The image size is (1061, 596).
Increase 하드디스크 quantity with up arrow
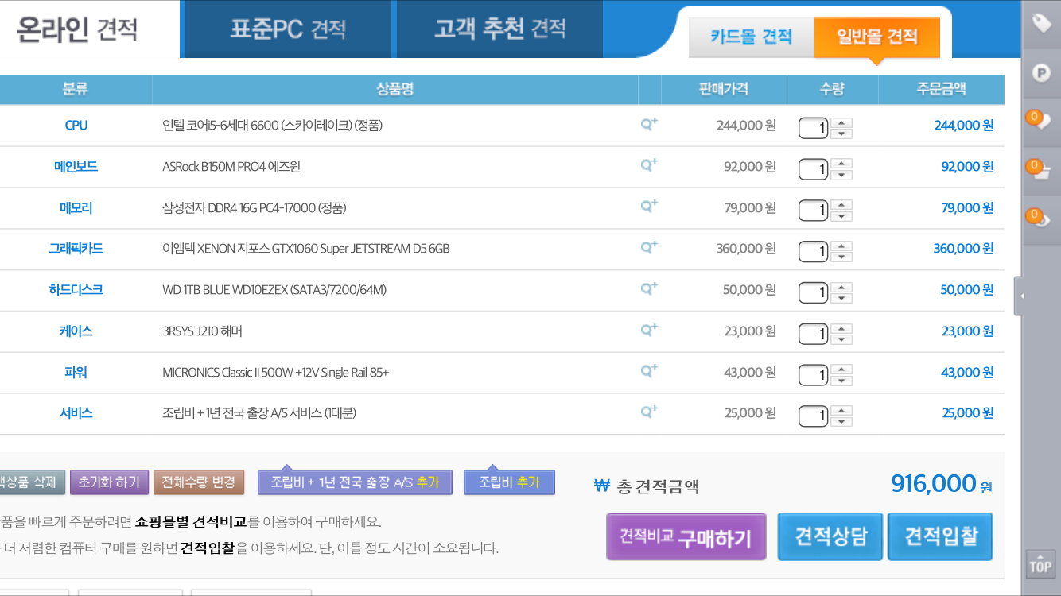(x=841, y=287)
